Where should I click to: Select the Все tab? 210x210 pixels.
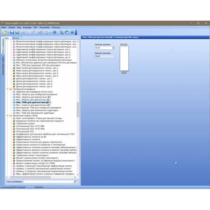click(7, 37)
